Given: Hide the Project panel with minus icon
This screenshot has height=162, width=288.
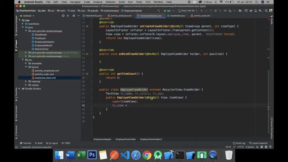Looking at the screenshot, I should pyautogui.click(x=78, y=16).
